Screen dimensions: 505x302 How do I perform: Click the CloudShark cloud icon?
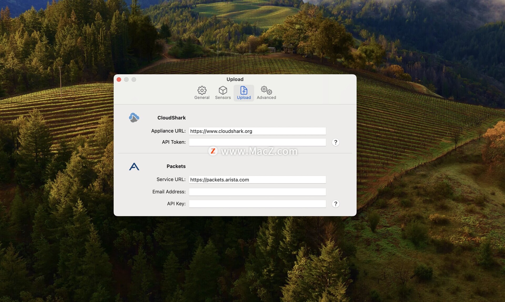pos(134,117)
